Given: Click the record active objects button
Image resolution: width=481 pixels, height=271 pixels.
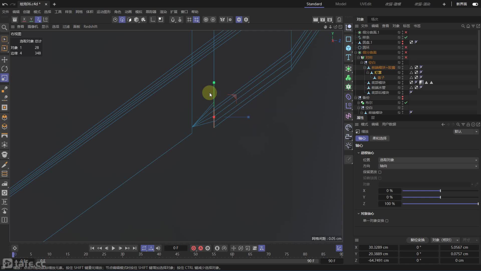Looking at the screenshot, I should pyautogui.click(x=194, y=248).
